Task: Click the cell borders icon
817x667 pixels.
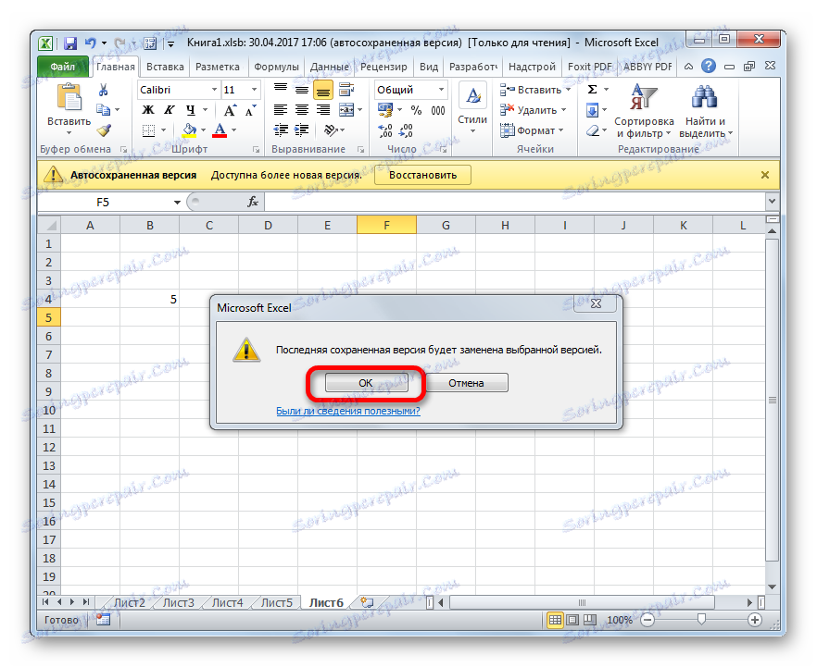Action: (148, 130)
